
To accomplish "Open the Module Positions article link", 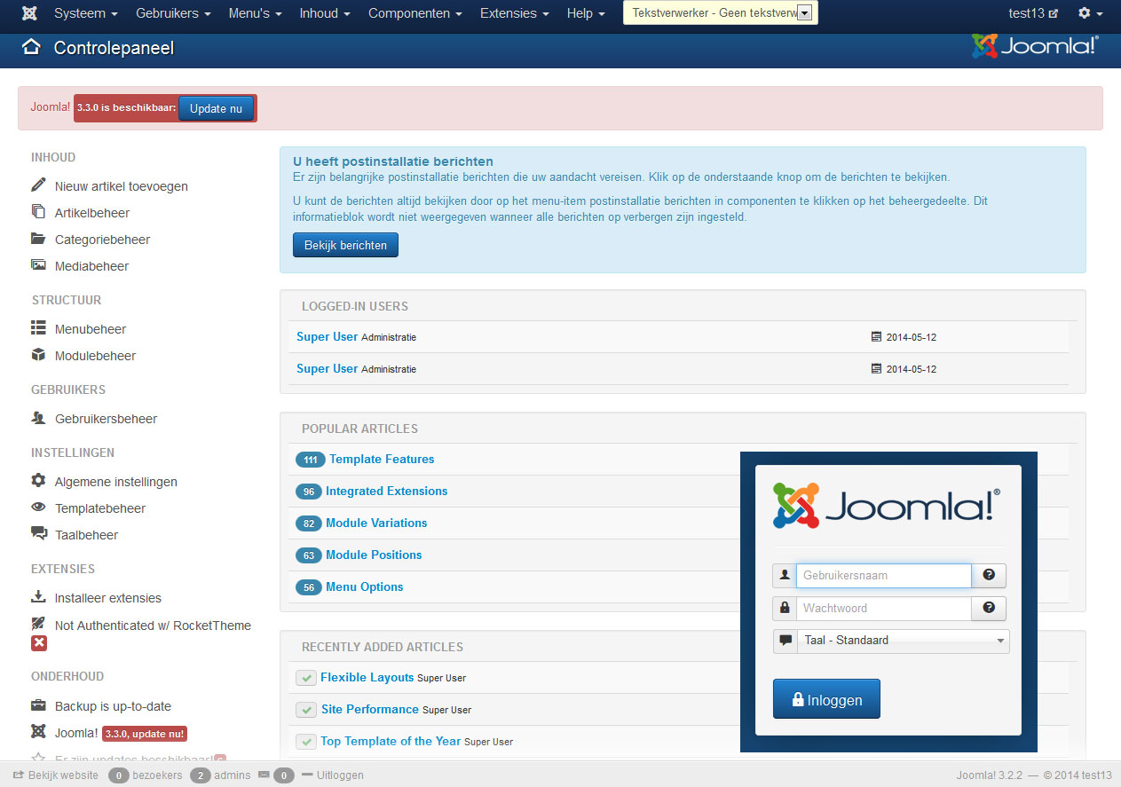I will click(x=374, y=555).
